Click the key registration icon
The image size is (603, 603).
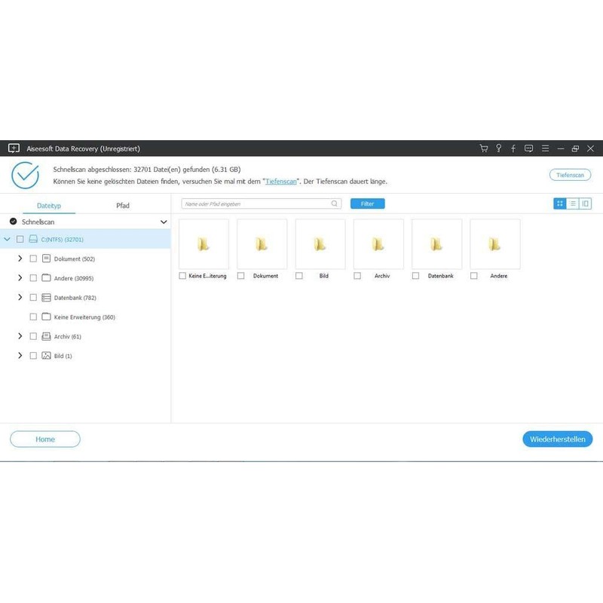pyautogui.click(x=499, y=149)
